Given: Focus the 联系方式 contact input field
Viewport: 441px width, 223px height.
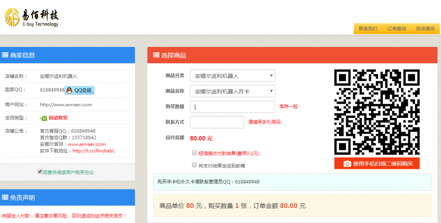Looking at the screenshot, I should coord(217,122).
